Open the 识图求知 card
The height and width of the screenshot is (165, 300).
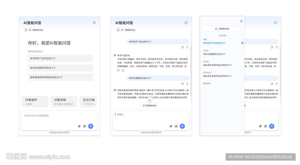pos(64,102)
